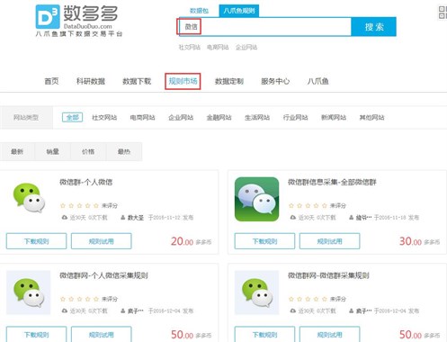Filter by 企业网站 in the website type row
Image resolution: width=447 pixels, height=342 pixels.
181,117
